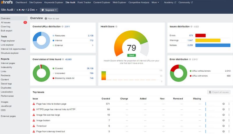This screenshot has height=134, width=233.
Task: Click info icon beside Issues distribution
Action: pyautogui.click(x=191, y=26)
